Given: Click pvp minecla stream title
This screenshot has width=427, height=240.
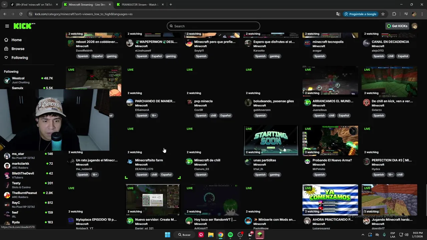Looking at the screenshot, I should coord(203,101).
